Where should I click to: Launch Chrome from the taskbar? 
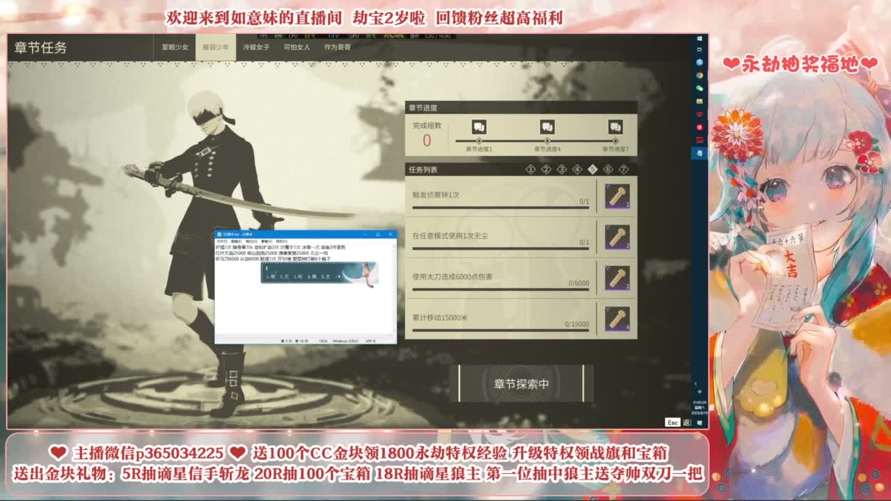pyautogui.click(x=700, y=75)
